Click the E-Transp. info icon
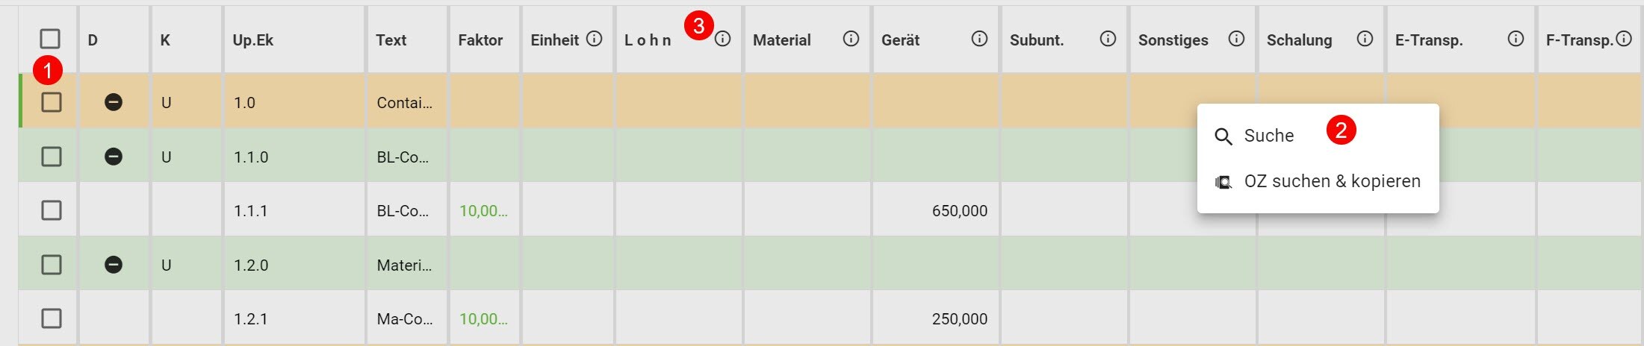This screenshot has width=1644, height=346. [1516, 39]
